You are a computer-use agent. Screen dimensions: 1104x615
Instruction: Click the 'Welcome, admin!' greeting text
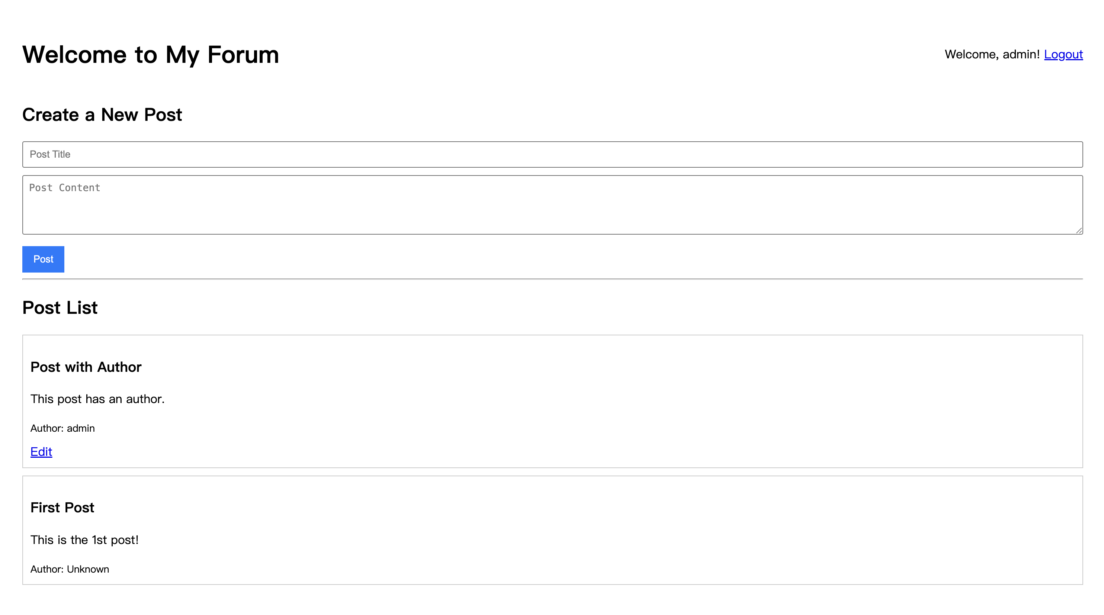pyautogui.click(x=992, y=54)
